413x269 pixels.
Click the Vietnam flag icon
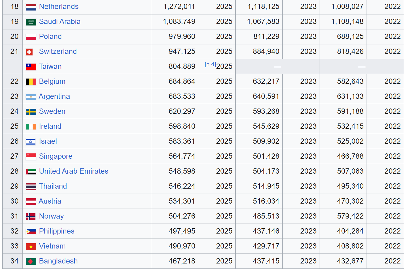(31, 247)
